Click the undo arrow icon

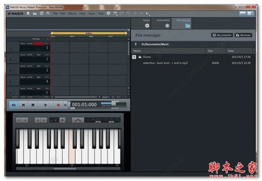click(128, 14)
